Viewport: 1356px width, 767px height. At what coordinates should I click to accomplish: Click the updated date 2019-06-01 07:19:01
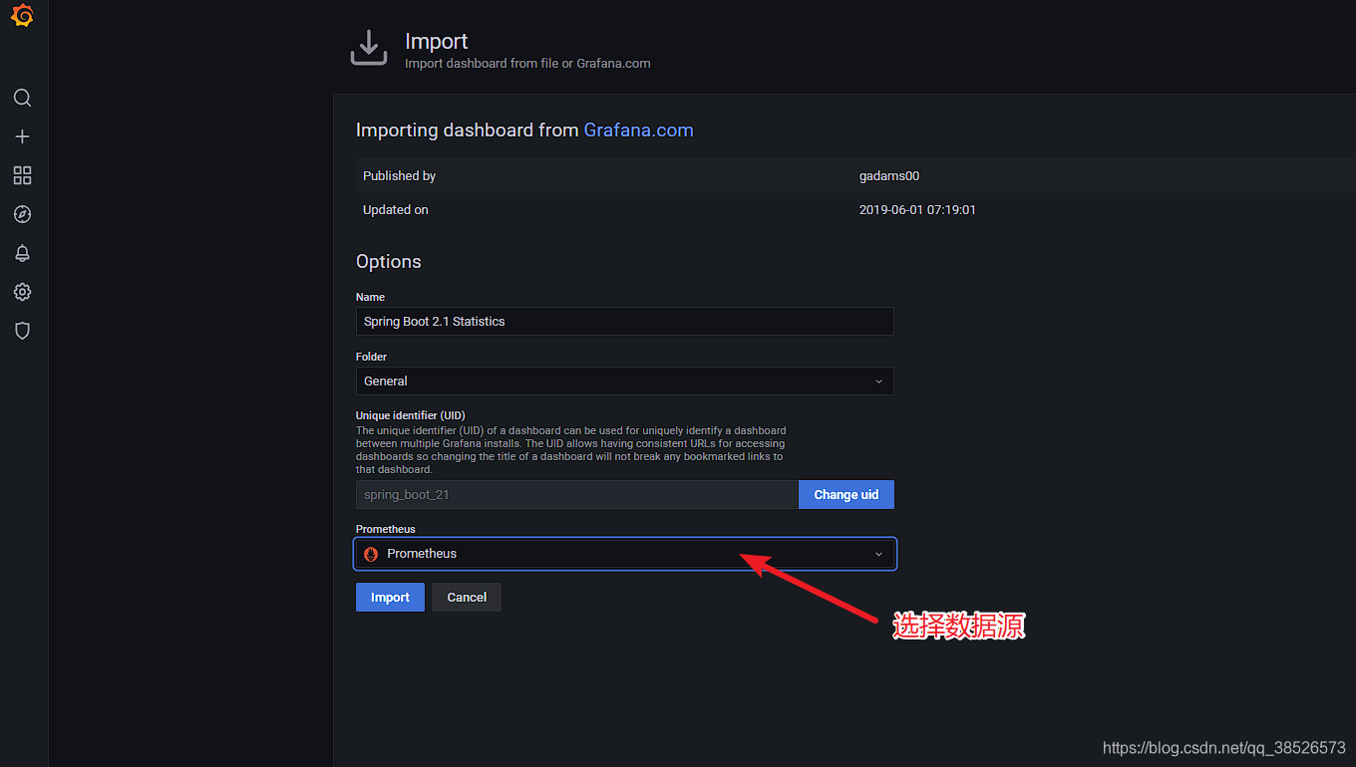917,210
